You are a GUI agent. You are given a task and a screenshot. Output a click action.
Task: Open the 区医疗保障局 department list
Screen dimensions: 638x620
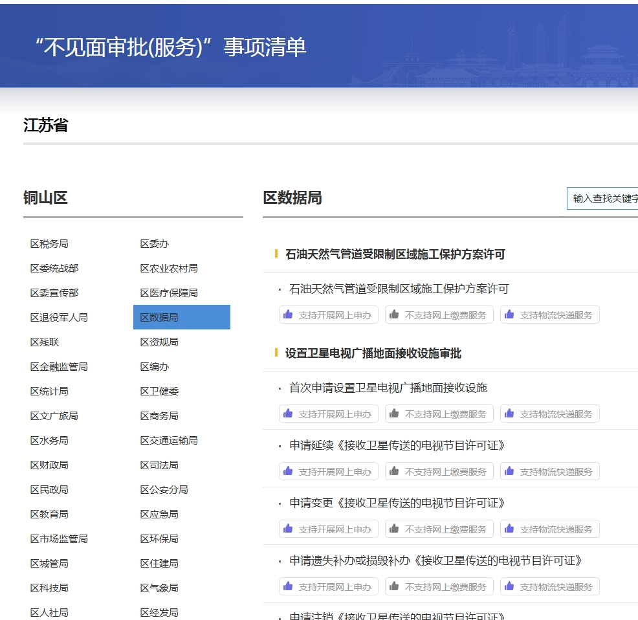tap(168, 293)
